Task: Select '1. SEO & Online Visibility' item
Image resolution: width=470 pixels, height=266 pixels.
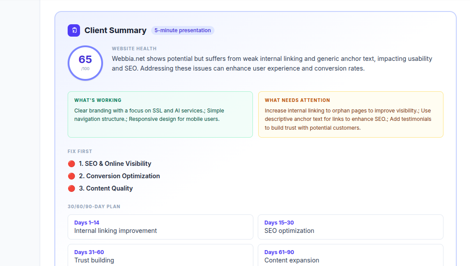Action: pos(115,164)
